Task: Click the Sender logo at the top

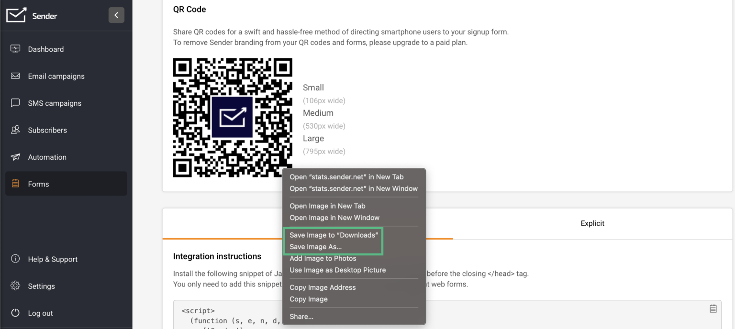Action: pyautogui.click(x=15, y=15)
